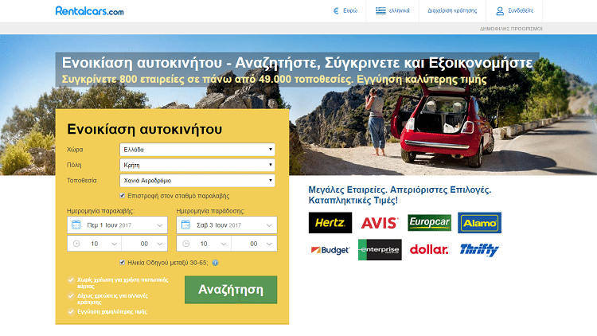
Task: Open the drop-off minutes dropdown
Action: [x=255, y=244]
